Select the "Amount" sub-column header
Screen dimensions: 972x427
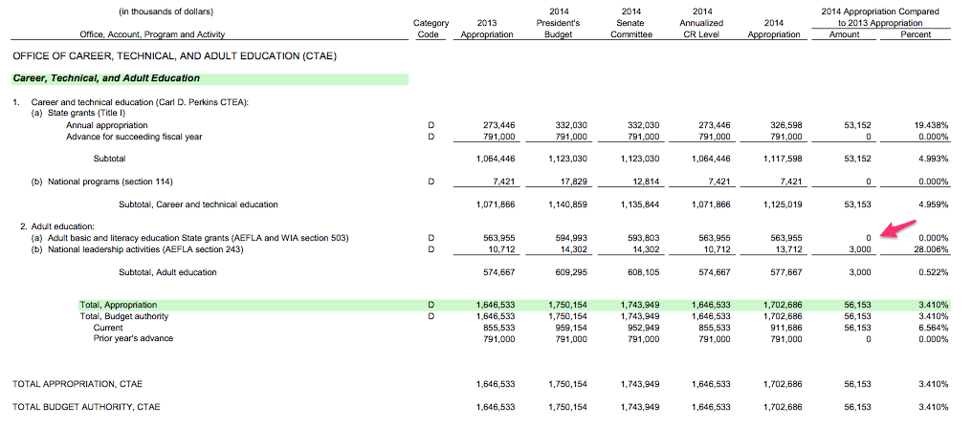(845, 34)
